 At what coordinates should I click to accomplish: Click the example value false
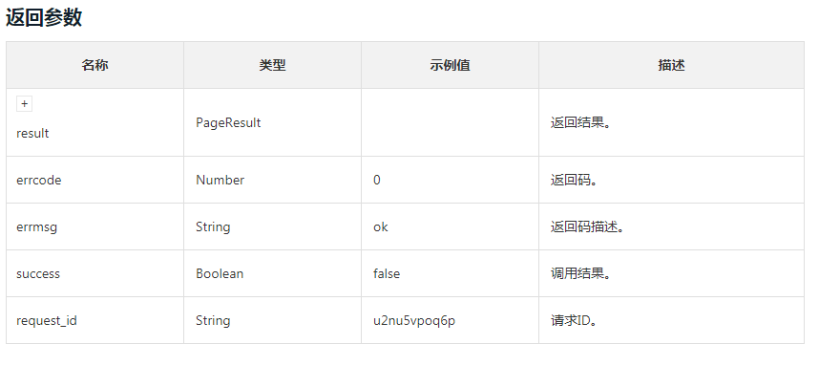[387, 274]
